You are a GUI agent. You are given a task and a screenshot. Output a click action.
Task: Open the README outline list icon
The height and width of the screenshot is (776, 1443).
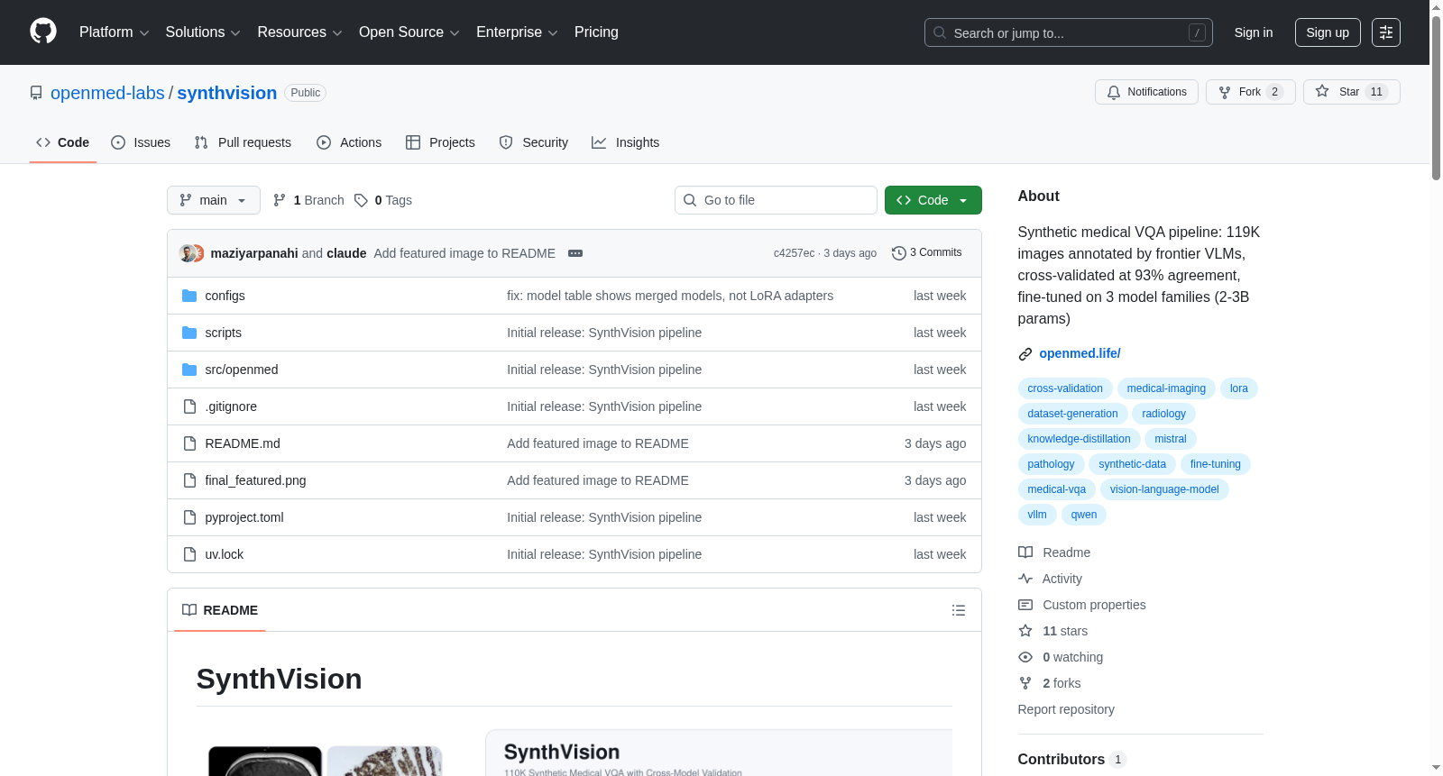(959, 610)
